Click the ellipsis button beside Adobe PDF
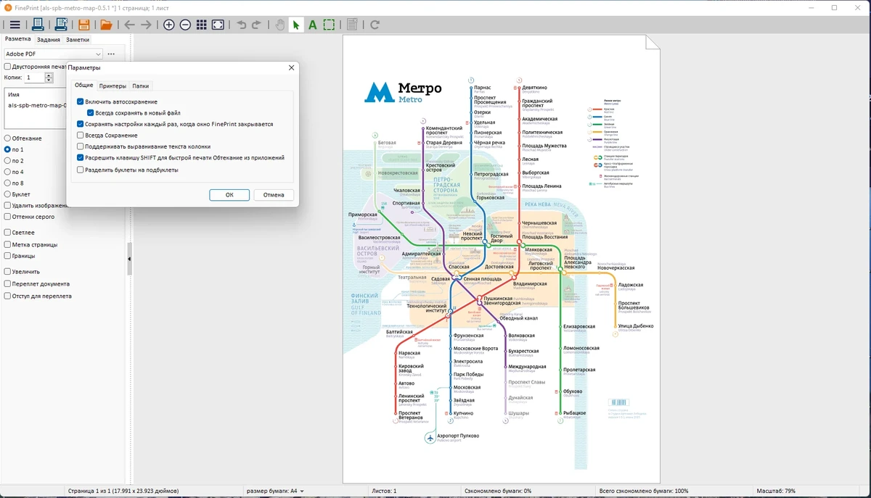The height and width of the screenshot is (498, 871). coord(111,54)
